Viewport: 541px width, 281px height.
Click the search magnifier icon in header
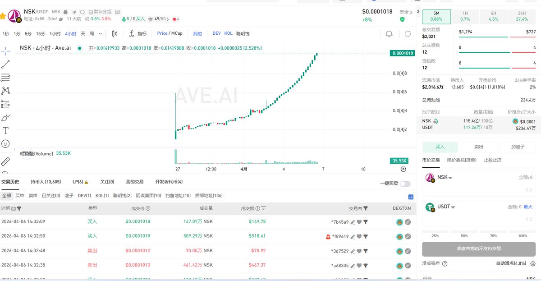point(82,12)
